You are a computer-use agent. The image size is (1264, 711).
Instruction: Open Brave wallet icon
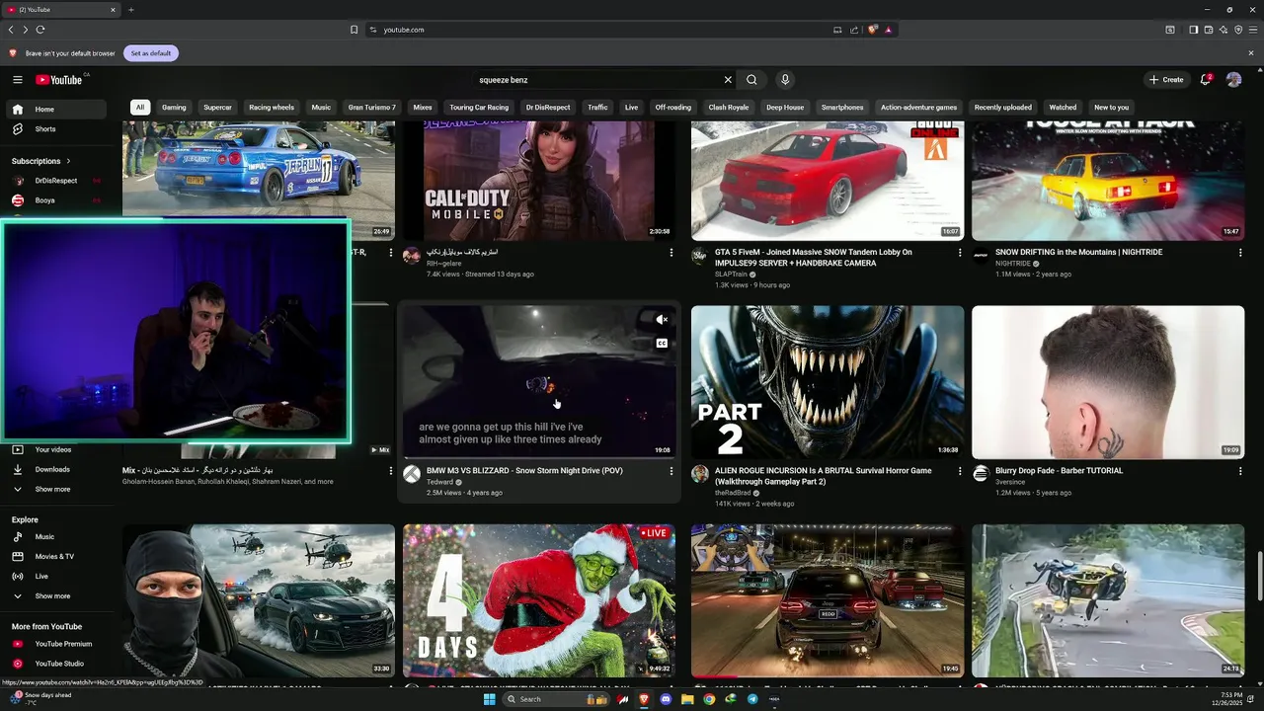[x=1208, y=30]
